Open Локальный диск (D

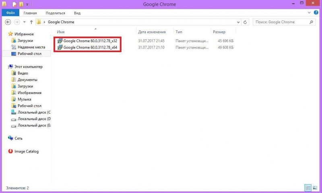34,119
